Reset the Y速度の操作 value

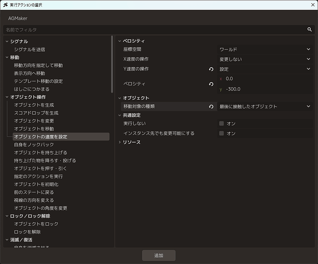pos(211,69)
